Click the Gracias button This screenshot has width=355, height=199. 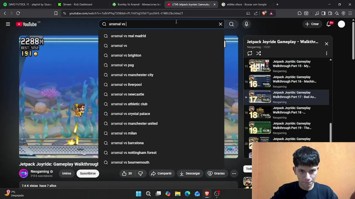pyautogui.click(x=216, y=173)
